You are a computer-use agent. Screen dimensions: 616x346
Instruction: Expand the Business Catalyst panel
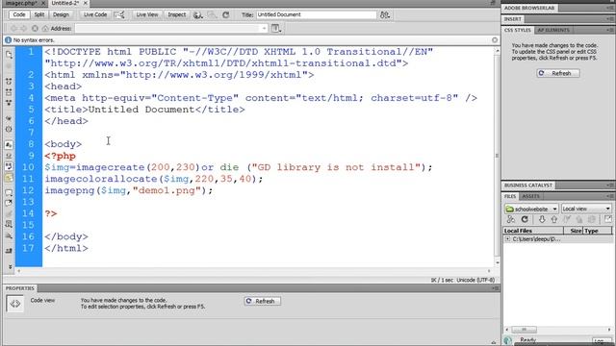pos(528,185)
